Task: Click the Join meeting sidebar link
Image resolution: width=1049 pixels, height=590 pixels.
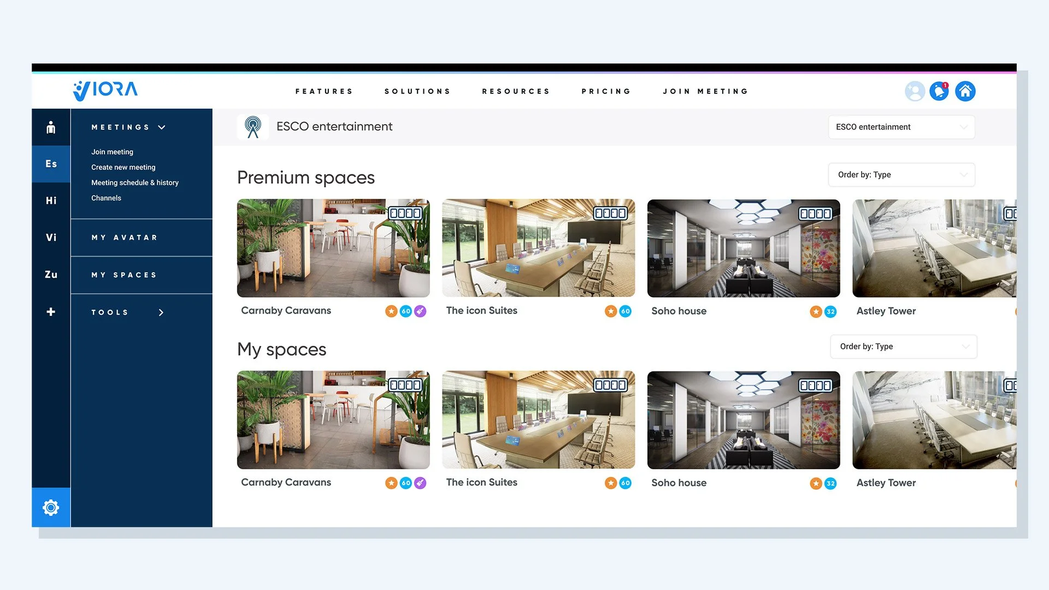Action: coord(112,152)
